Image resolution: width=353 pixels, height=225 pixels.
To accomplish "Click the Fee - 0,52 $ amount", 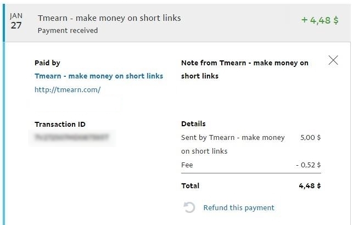I will pos(308,165).
